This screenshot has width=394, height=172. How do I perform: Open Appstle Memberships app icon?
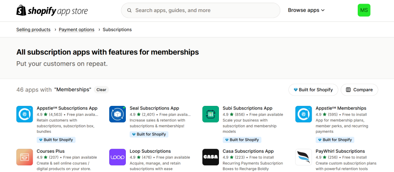coord(304,114)
